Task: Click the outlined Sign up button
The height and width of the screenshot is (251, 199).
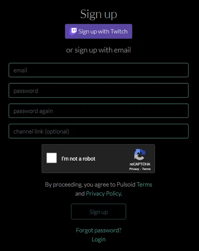Action: pyautogui.click(x=98, y=212)
